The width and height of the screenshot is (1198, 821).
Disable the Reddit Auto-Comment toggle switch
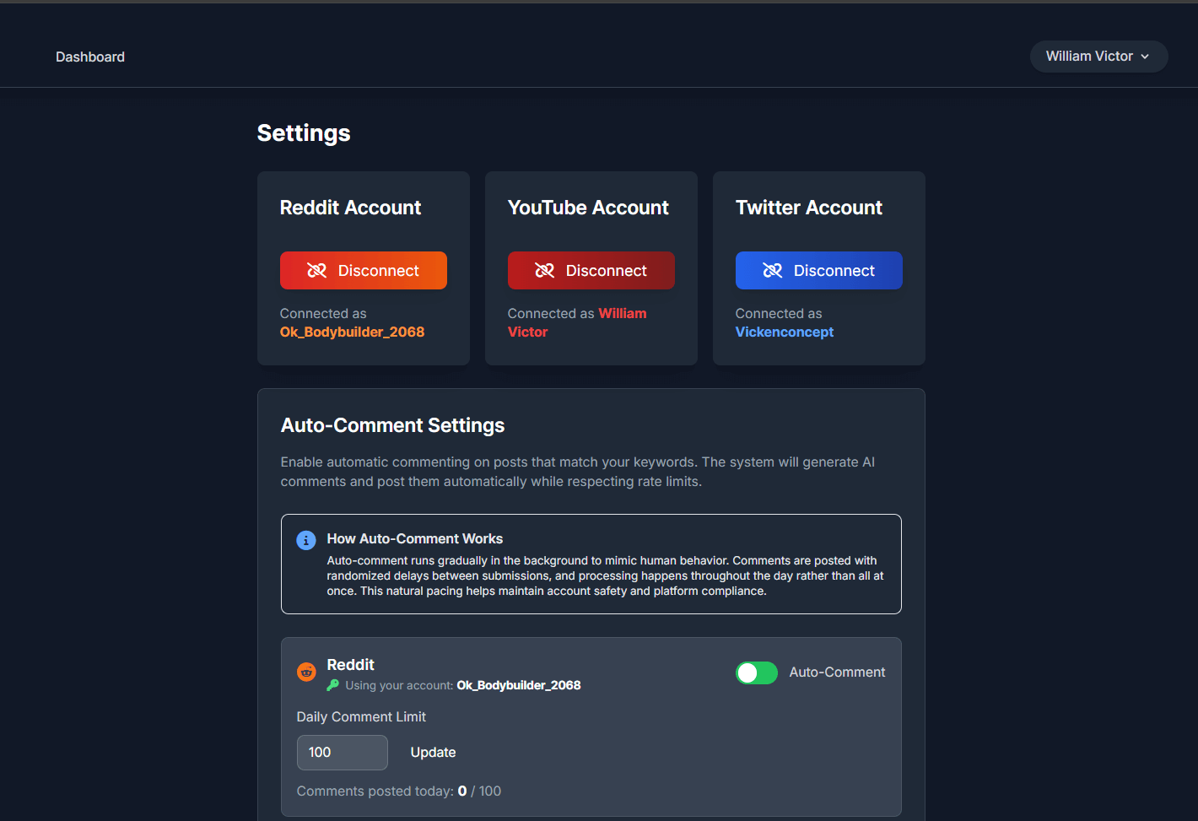pos(756,672)
